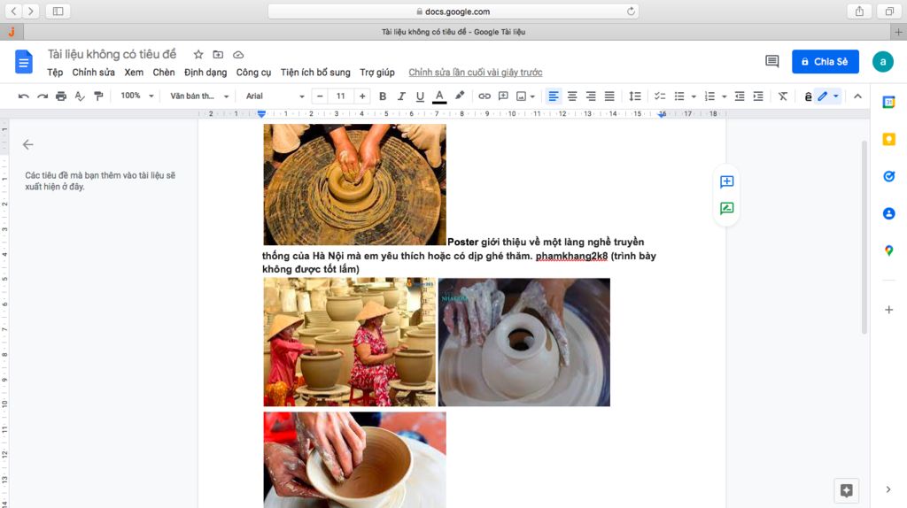Select the Paint format roller icon

tap(98, 96)
